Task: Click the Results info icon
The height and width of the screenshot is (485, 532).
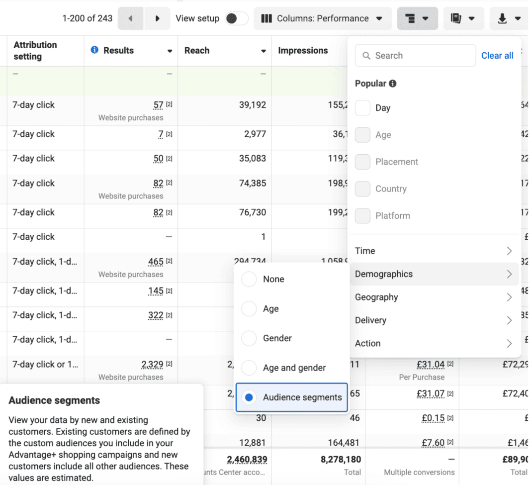Action: 94,50
